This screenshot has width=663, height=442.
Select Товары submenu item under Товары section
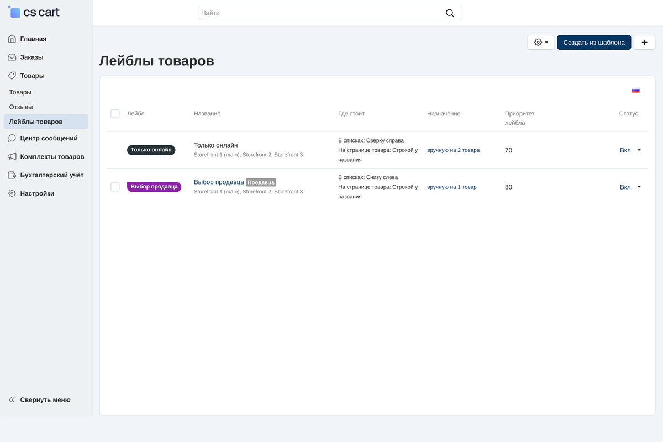20,92
